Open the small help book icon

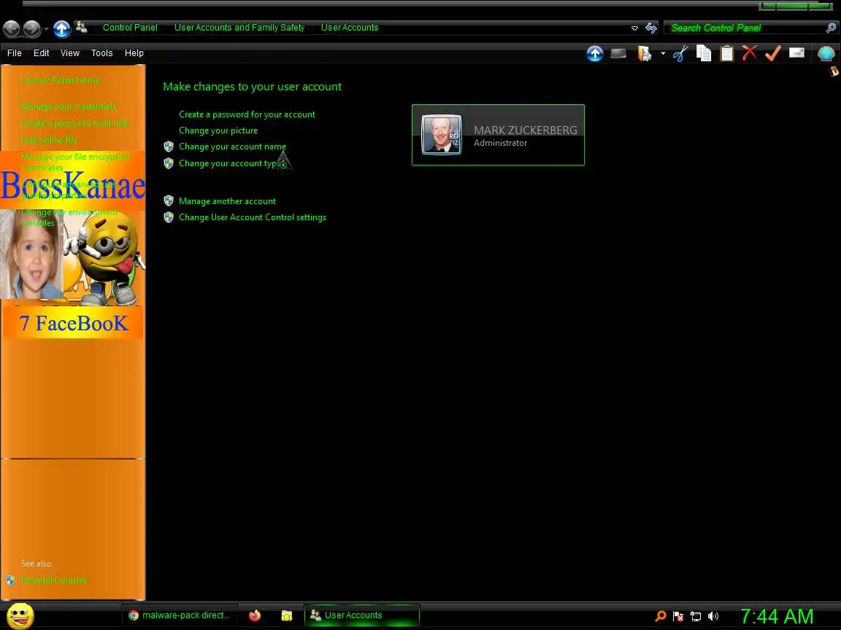(x=834, y=71)
